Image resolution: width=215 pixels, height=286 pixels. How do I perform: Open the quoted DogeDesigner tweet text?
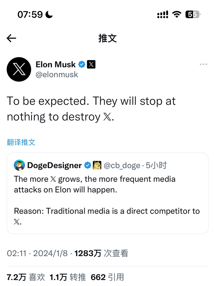point(107,199)
